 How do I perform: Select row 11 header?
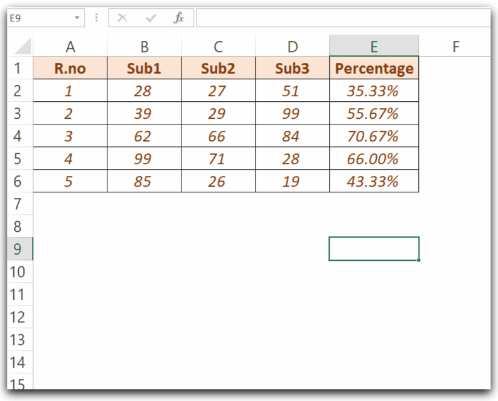(20, 294)
